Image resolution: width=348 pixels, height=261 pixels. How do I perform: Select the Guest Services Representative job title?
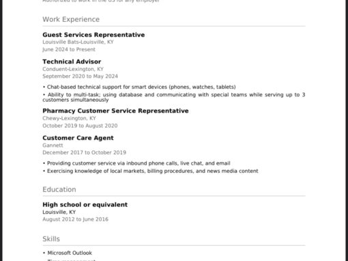[x=93, y=35]
